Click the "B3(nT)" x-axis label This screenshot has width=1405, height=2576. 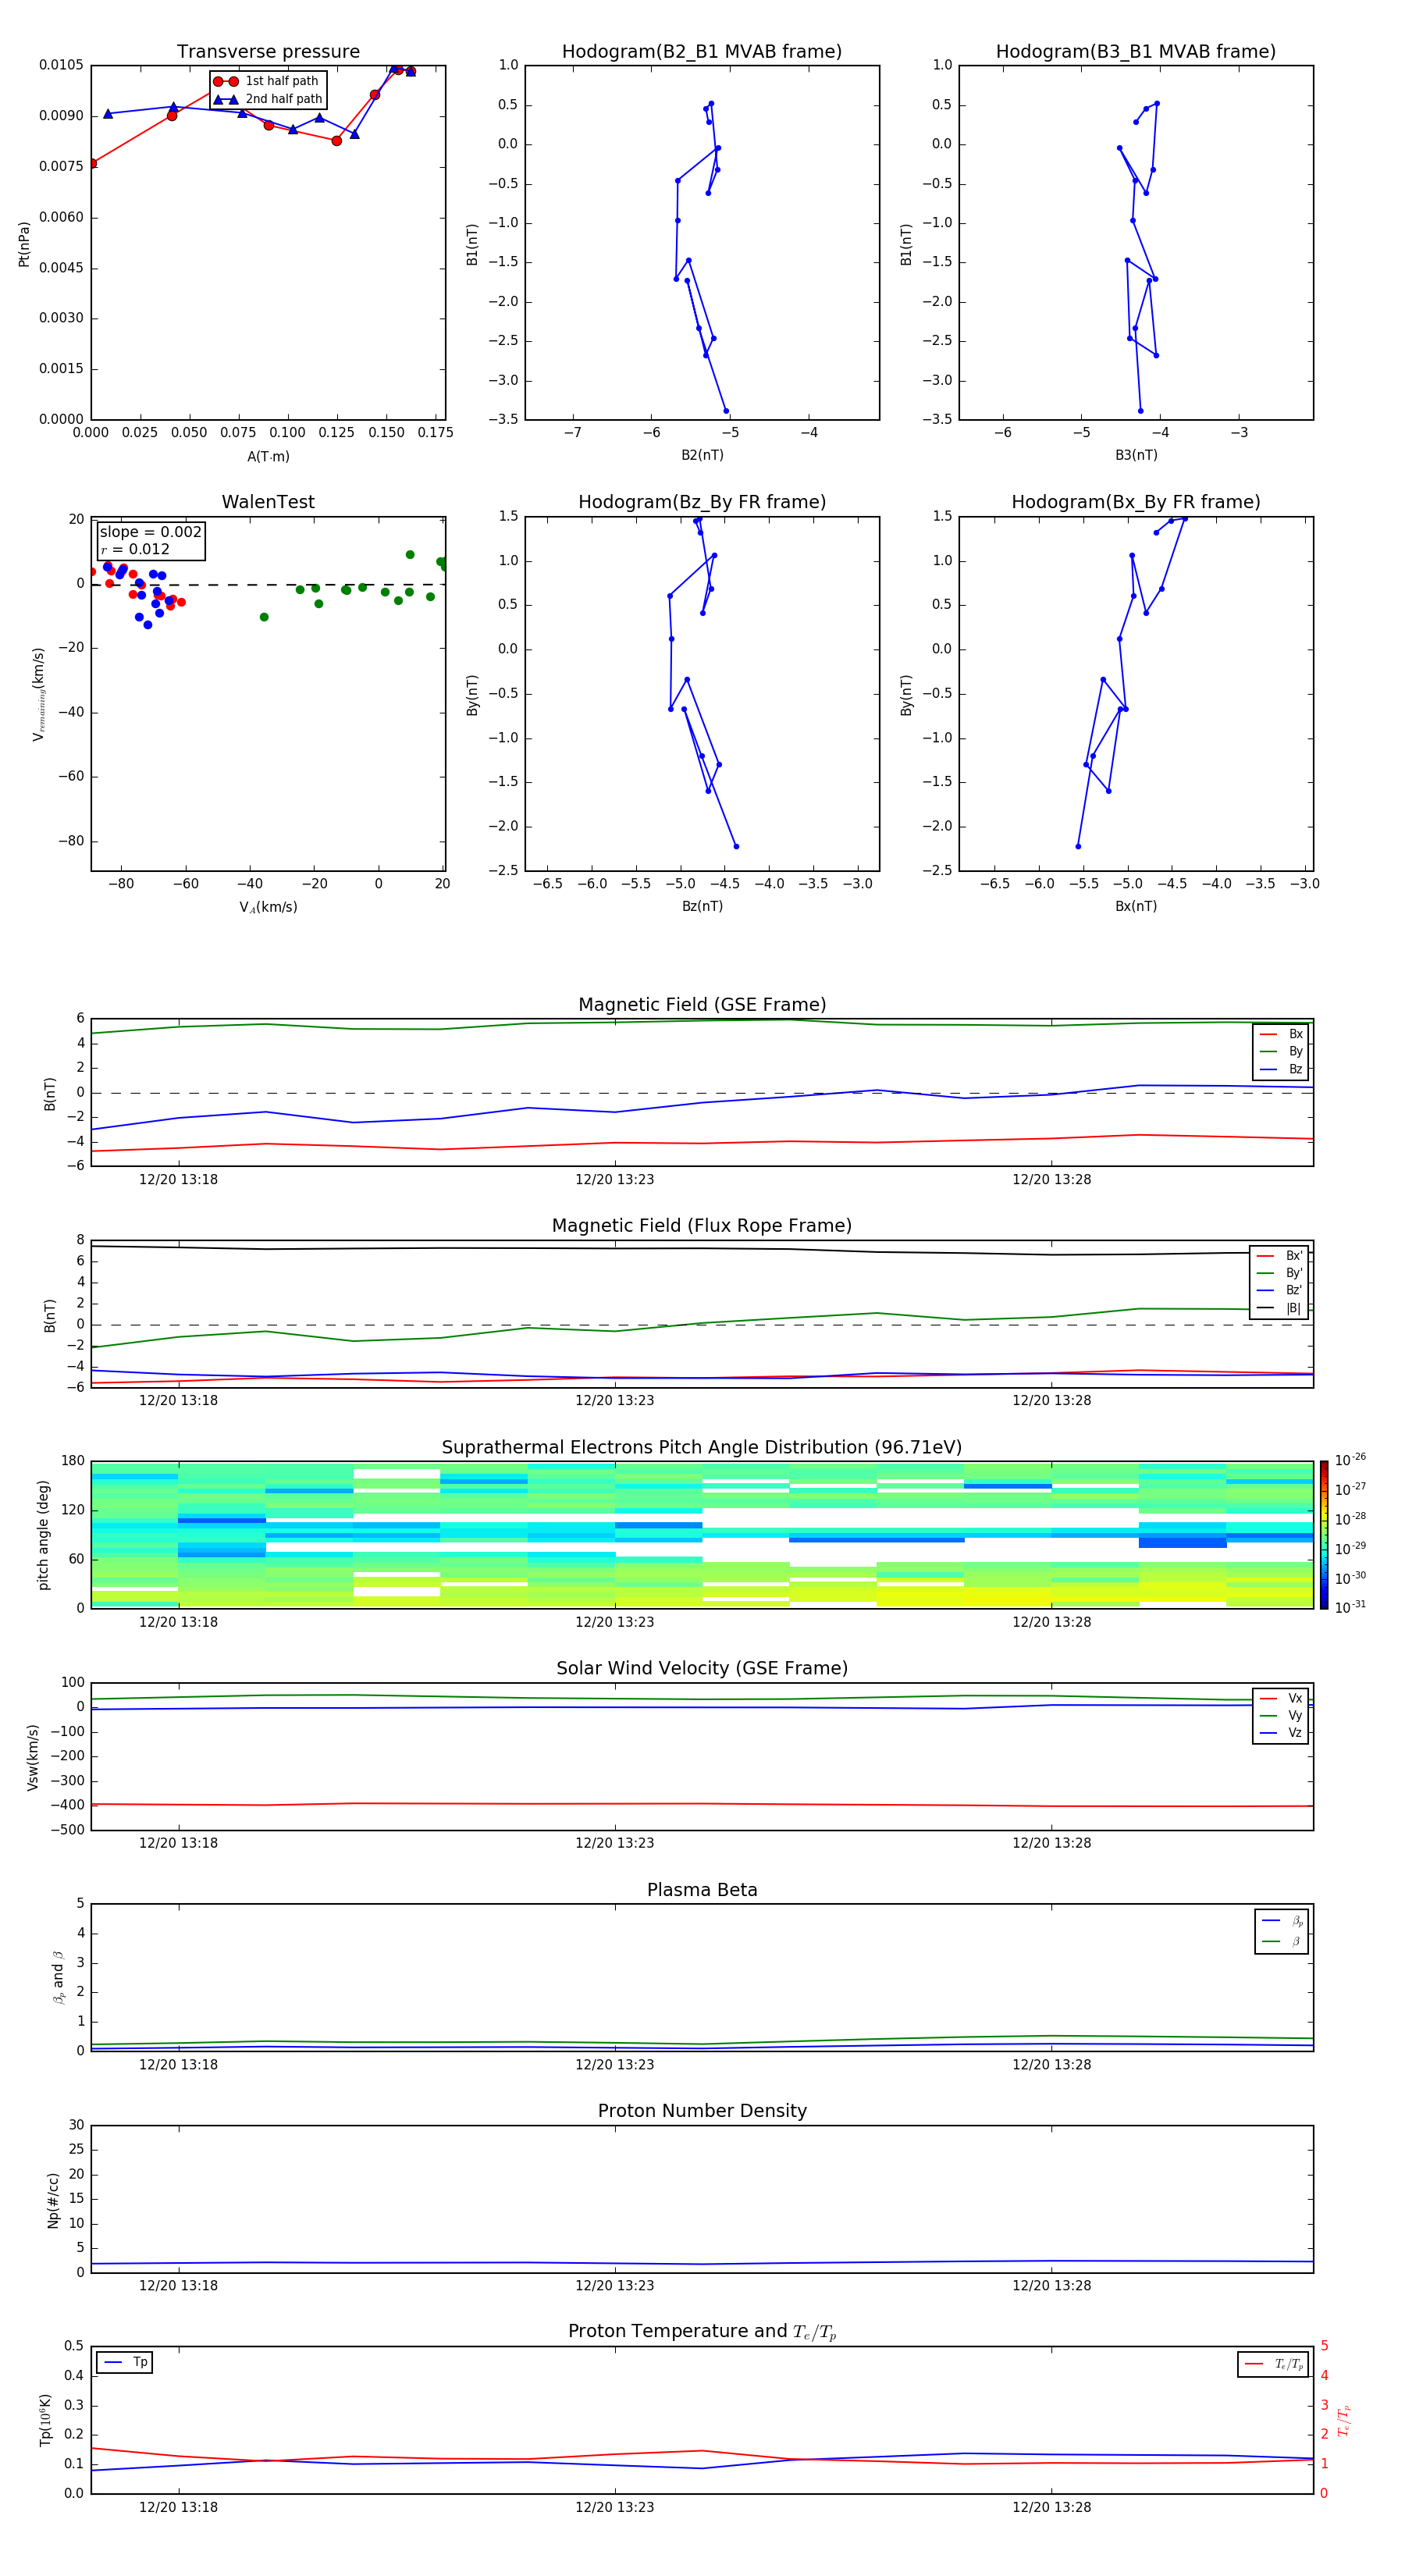(1136, 455)
